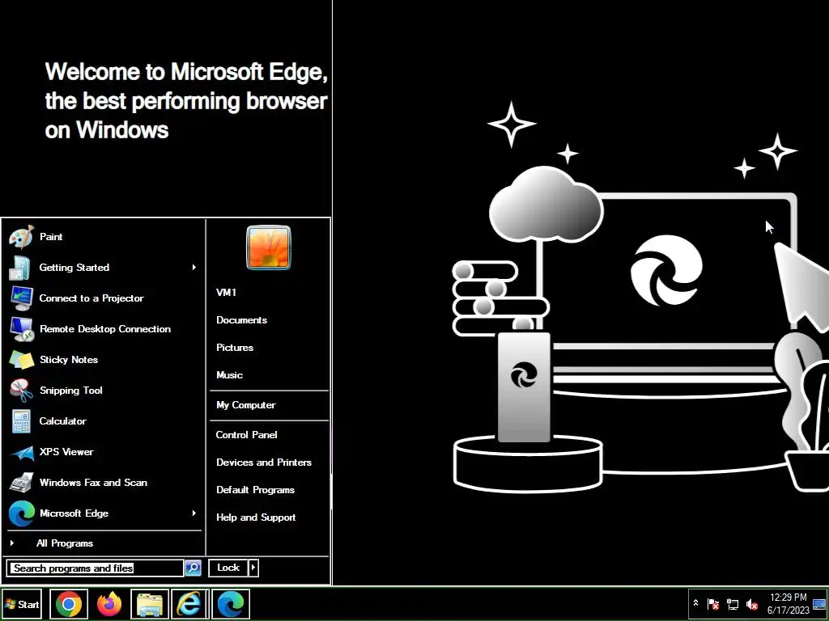Image resolution: width=829 pixels, height=621 pixels.
Task: Select the Windows Fax and Scan label
Action: pyautogui.click(x=93, y=483)
